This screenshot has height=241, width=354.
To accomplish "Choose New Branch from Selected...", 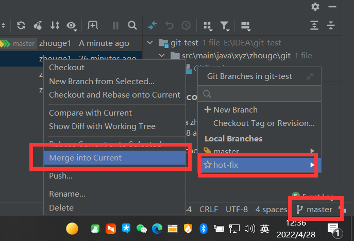I will pos(114,81).
